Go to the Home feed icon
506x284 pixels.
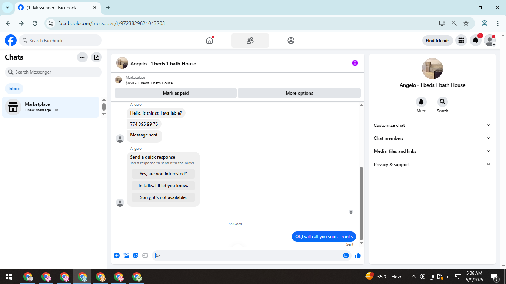point(210,40)
